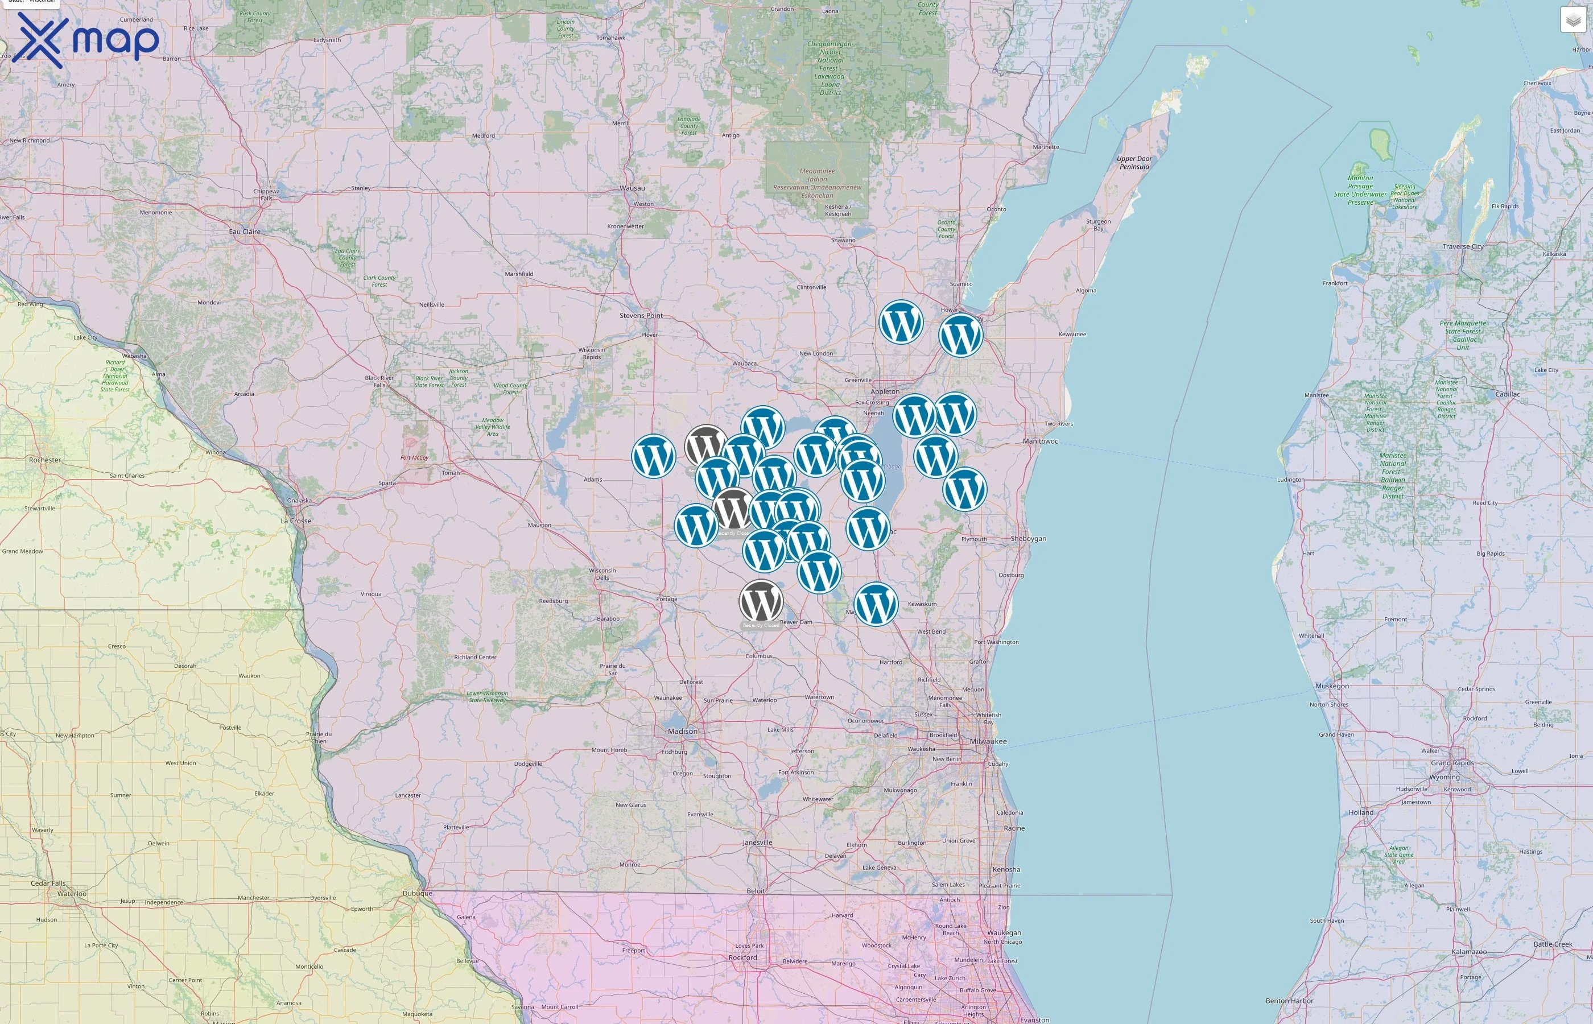The height and width of the screenshot is (1024, 1593).
Task: Click the WordPress marker near Green Bay
Action: coord(961,335)
